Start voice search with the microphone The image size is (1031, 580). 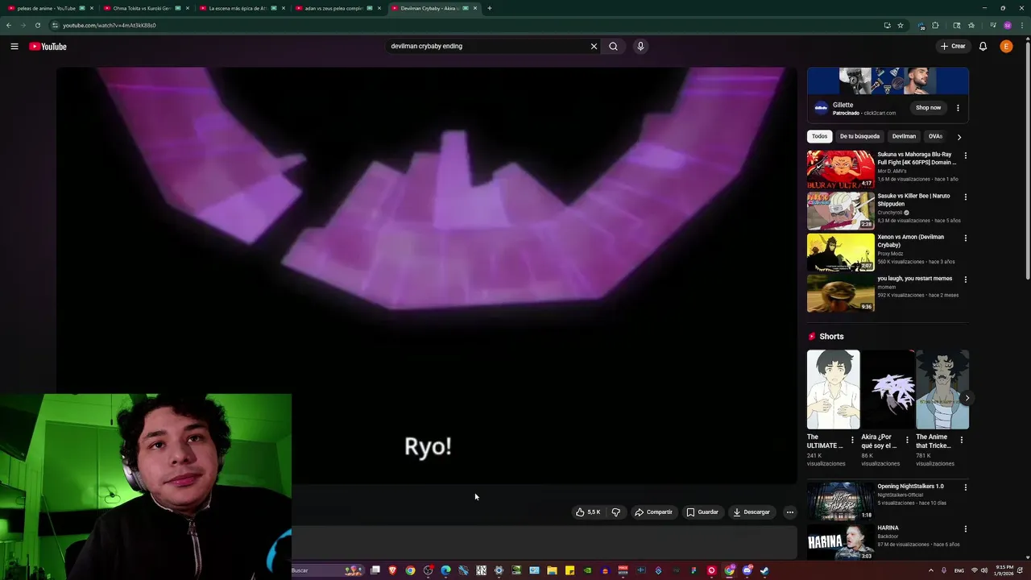pos(640,47)
